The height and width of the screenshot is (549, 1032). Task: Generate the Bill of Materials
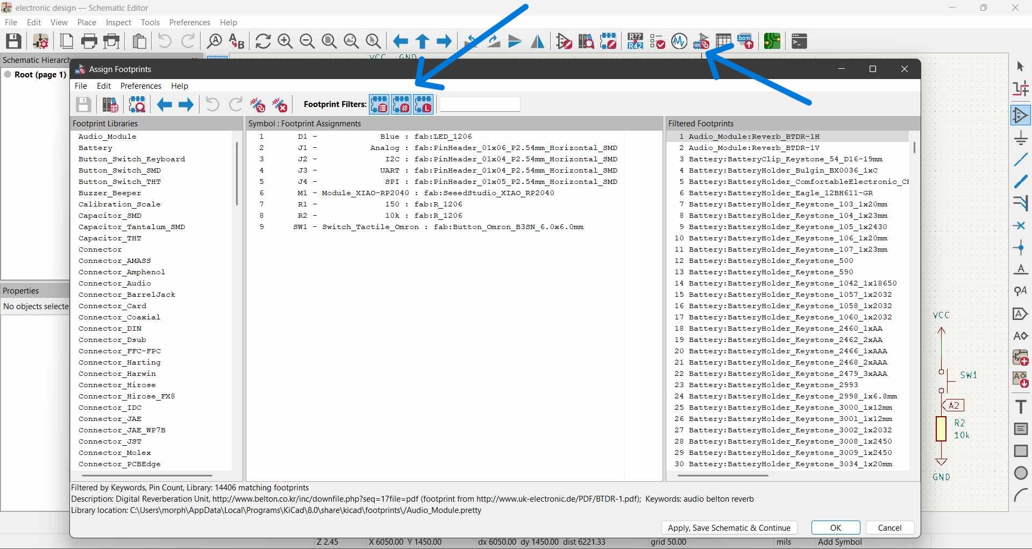click(x=745, y=41)
